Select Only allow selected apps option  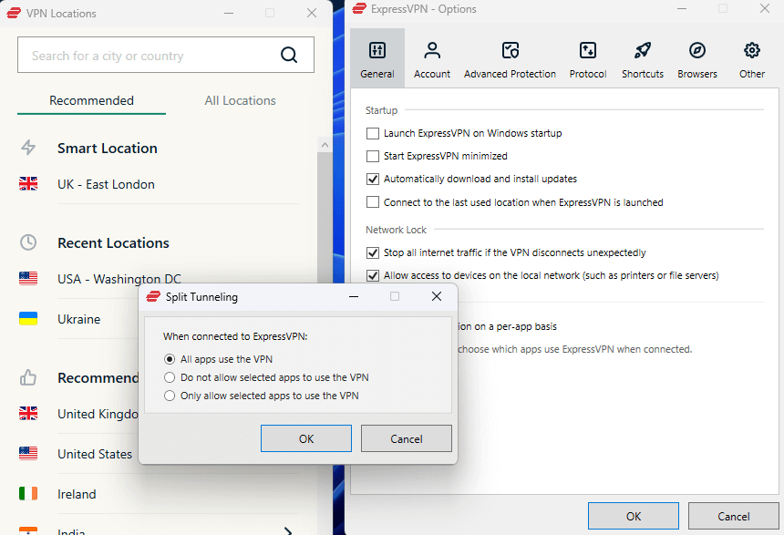[x=170, y=396]
